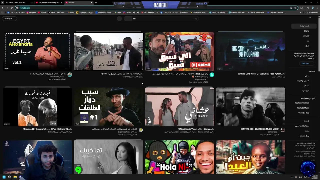
Task: Go back using the browser back arrow
Action: (3, 8)
